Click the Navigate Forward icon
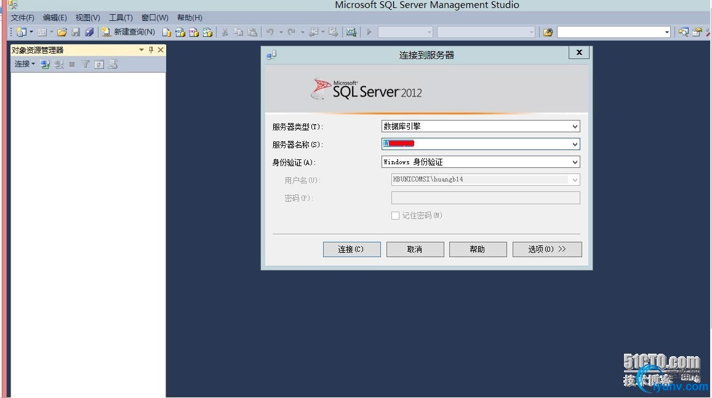This screenshot has height=398, width=712. pyautogui.click(x=334, y=32)
